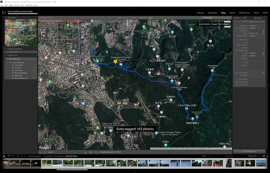Open the File menu
The image size is (270, 173).
pyautogui.click(x=2, y=5)
